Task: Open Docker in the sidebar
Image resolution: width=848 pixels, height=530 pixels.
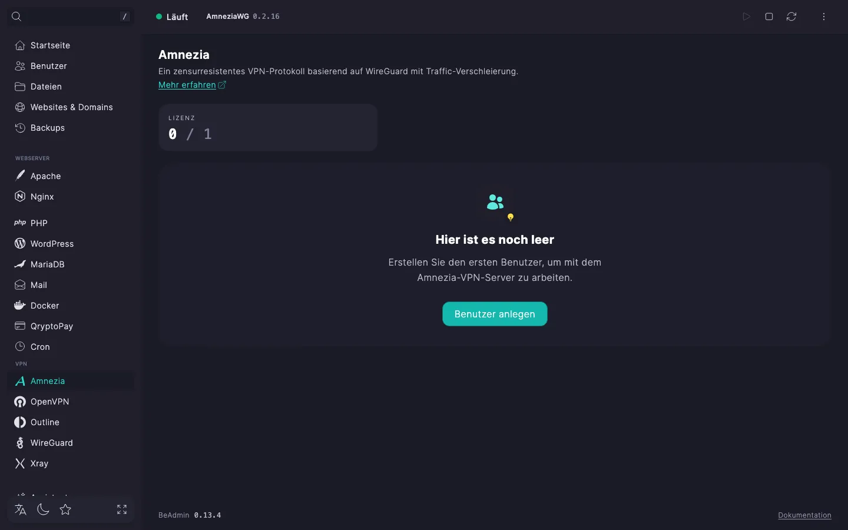Action: (x=71, y=306)
